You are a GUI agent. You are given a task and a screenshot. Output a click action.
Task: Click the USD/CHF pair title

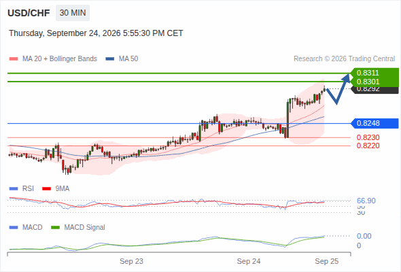pos(29,13)
